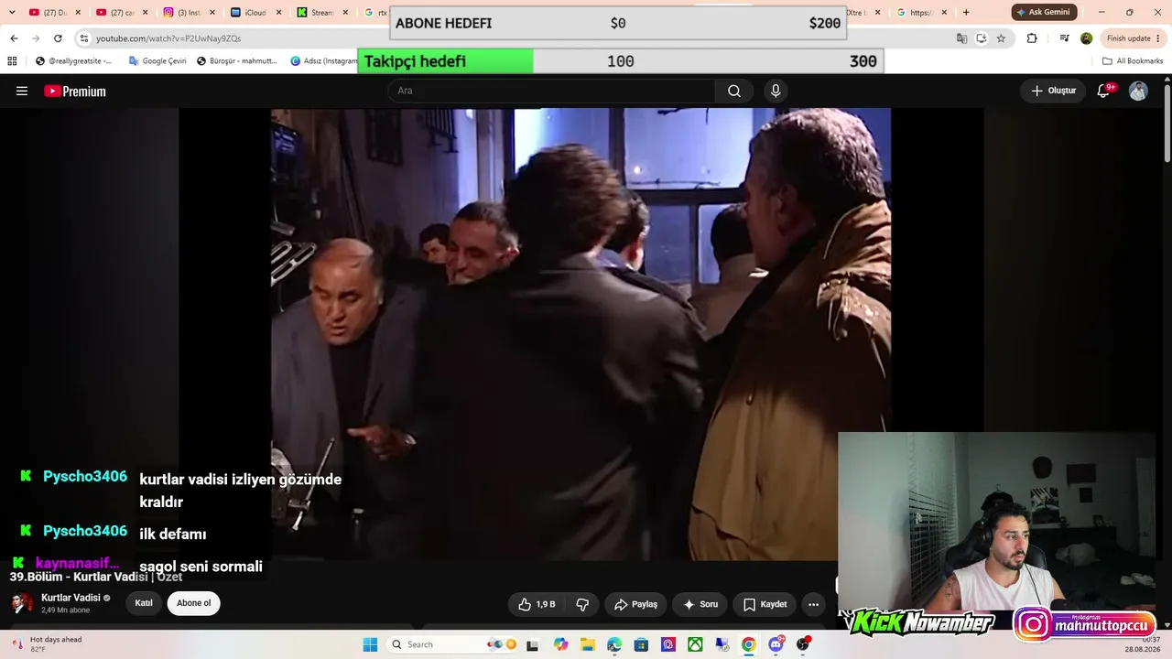
Task: Open Microsoft Store from the taskbar
Action: tap(641, 644)
